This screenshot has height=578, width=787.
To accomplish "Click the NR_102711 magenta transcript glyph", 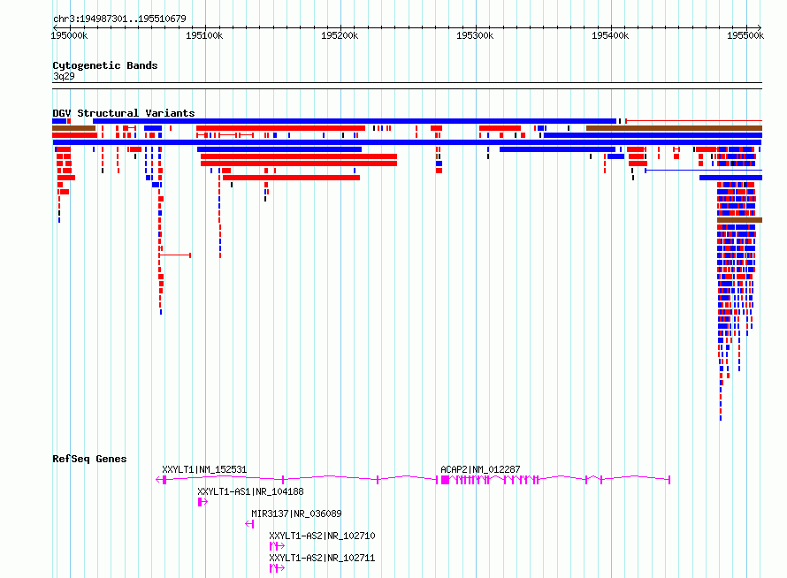I will [277, 568].
